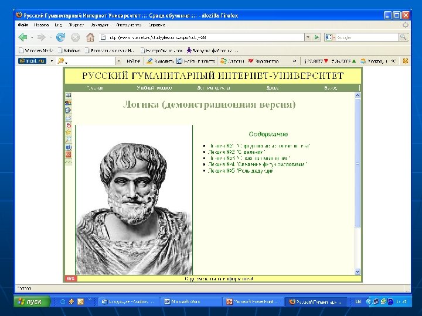Screen dimensions: 422x316
Task: Click the red-marked document sidebar icon
Action: (69, 125)
